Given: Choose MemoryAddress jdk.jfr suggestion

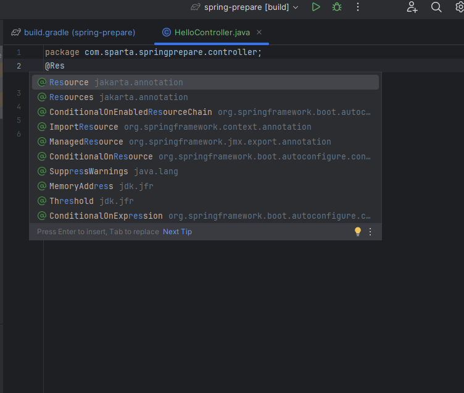Looking at the screenshot, I should click(205, 186).
